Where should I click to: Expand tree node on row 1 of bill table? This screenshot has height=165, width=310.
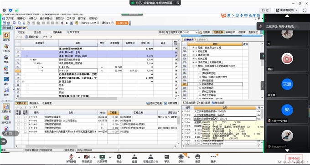(23, 49)
